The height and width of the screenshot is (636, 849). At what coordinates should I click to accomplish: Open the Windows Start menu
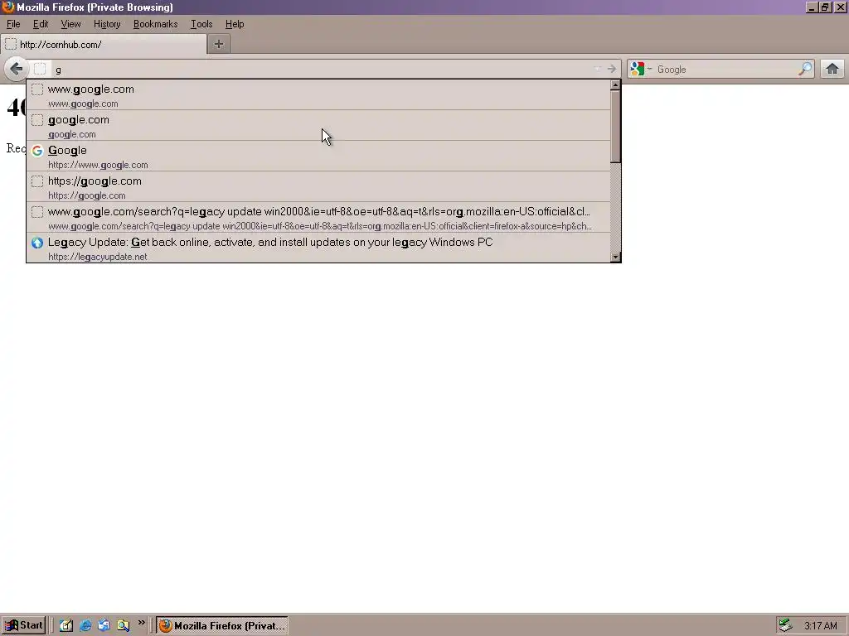click(23, 625)
